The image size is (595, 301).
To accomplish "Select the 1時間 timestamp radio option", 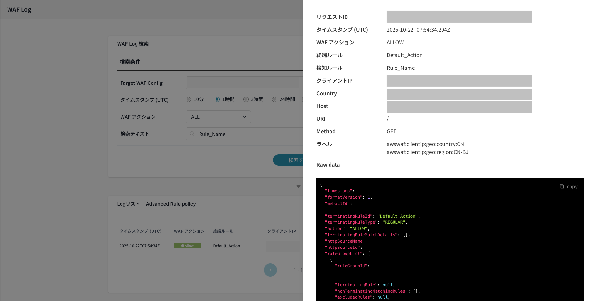I will coord(217,99).
